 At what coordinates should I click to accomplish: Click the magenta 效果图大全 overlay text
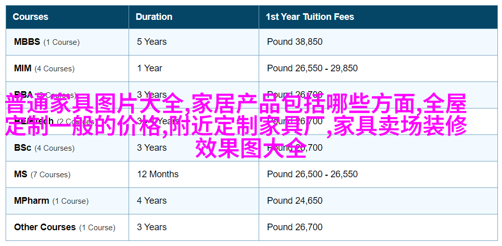tap(250, 148)
